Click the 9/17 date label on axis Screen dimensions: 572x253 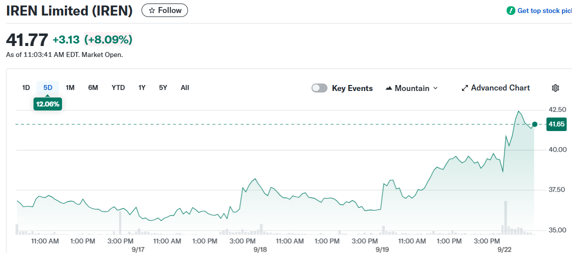click(x=138, y=249)
